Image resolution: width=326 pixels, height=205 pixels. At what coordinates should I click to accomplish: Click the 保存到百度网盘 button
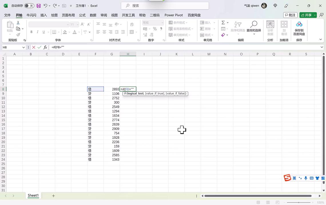299,28
